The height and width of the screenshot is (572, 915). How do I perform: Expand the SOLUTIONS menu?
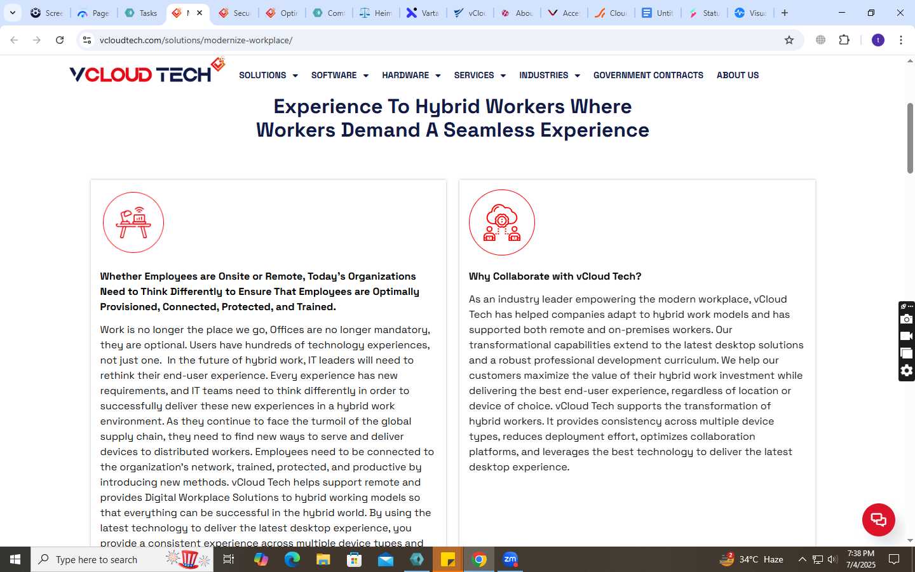(x=268, y=75)
